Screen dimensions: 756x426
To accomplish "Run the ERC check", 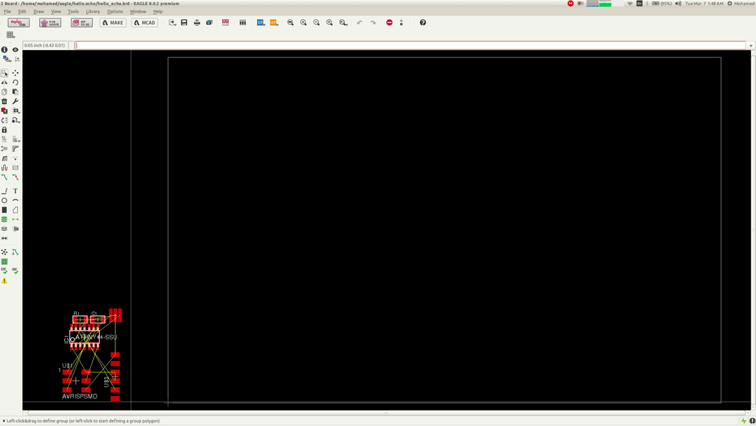I will pos(4,271).
